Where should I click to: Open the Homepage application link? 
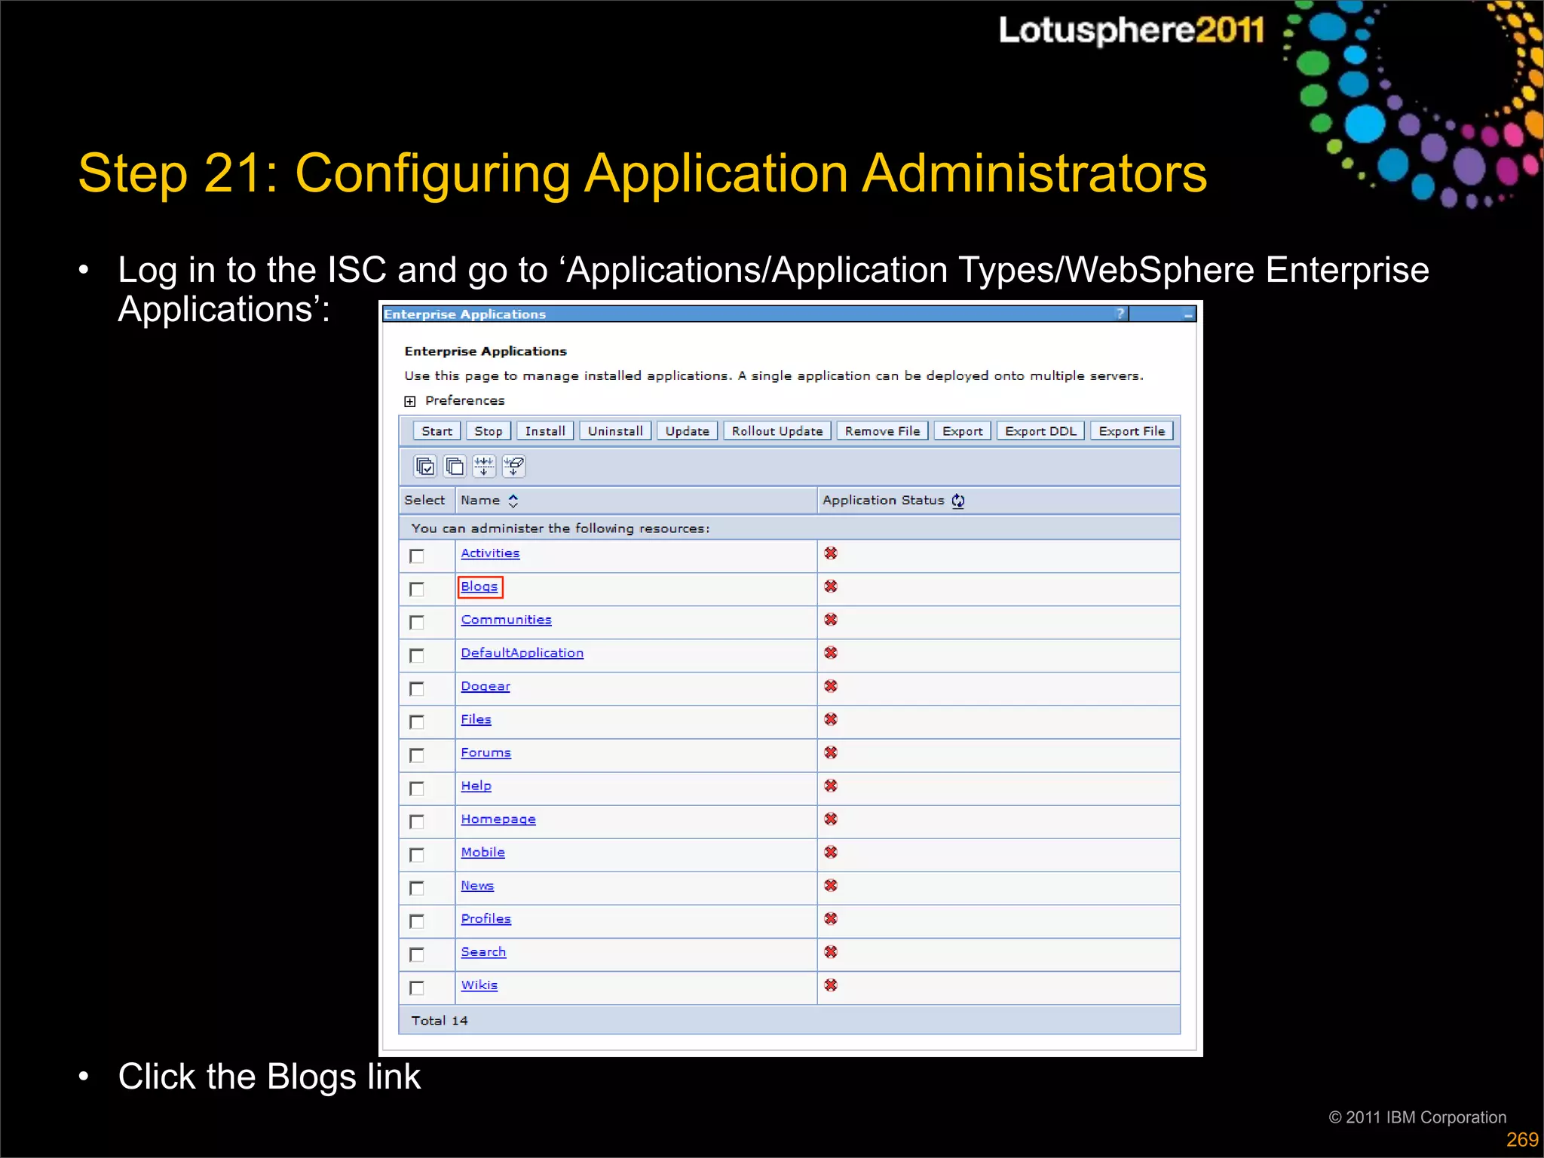pyautogui.click(x=498, y=819)
